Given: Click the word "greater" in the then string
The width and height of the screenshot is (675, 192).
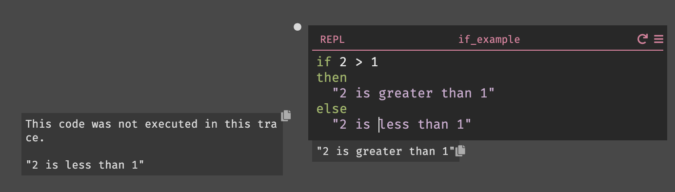Looking at the screenshot, I should coord(406,93).
